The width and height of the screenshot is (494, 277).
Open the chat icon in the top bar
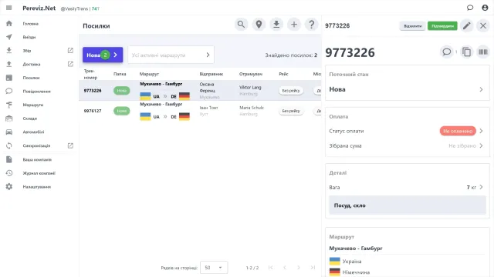[470, 8]
